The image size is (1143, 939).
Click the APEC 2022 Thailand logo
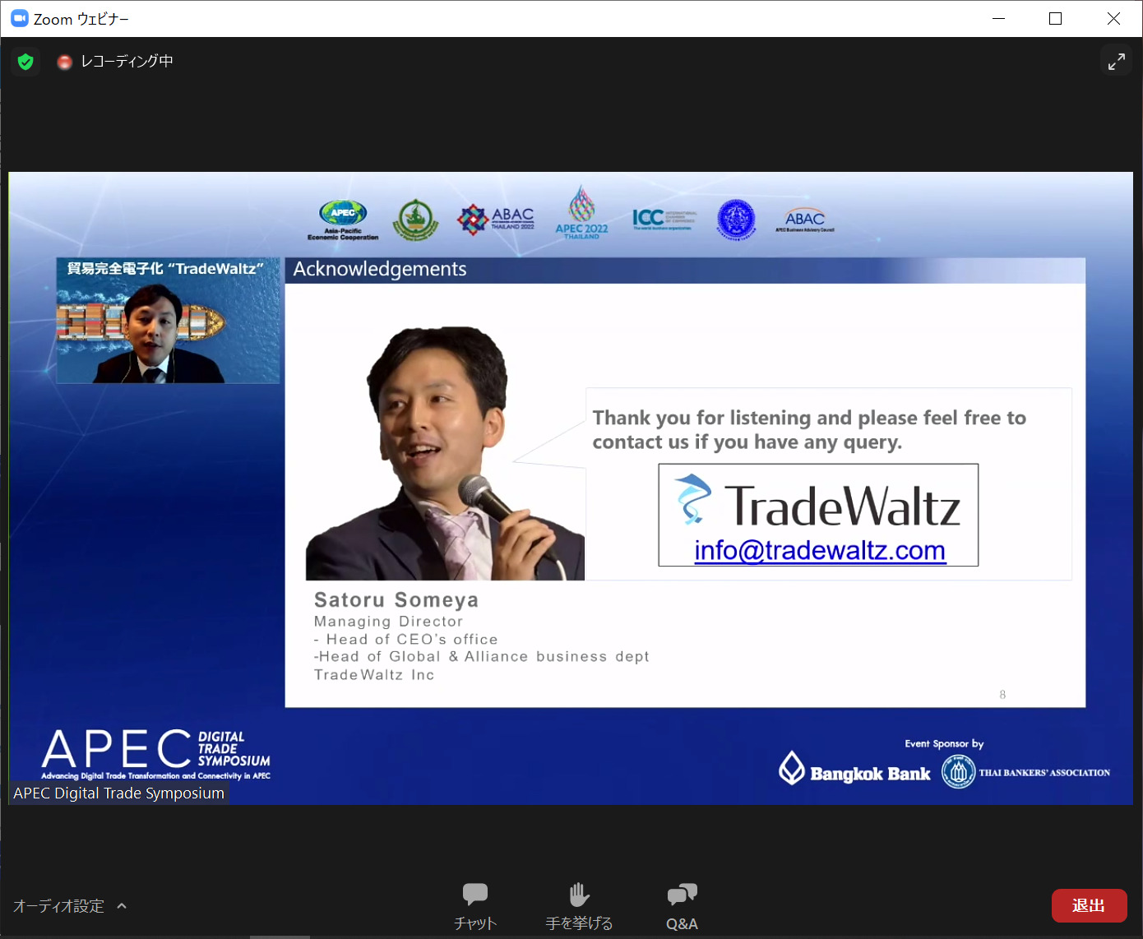(x=581, y=213)
